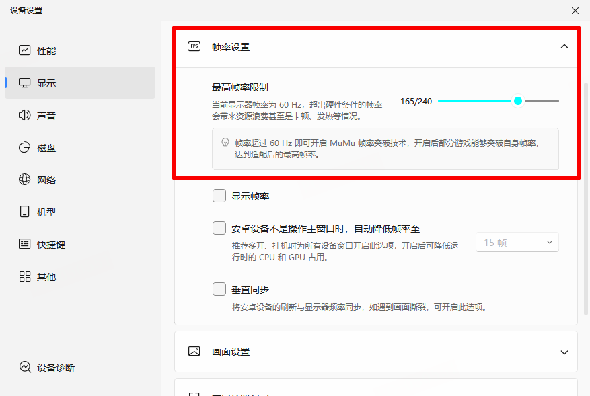Collapse the 帧率设置 section chevron
The image size is (590, 396).
[564, 47]
